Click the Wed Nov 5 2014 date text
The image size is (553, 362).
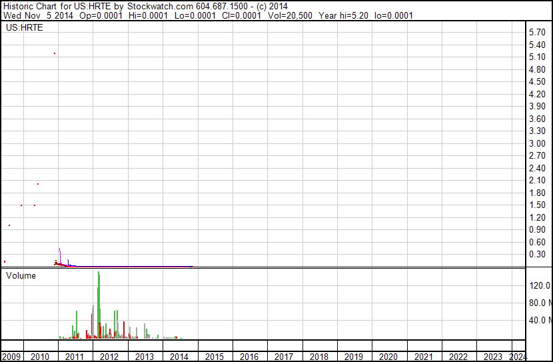coord(38,15)
